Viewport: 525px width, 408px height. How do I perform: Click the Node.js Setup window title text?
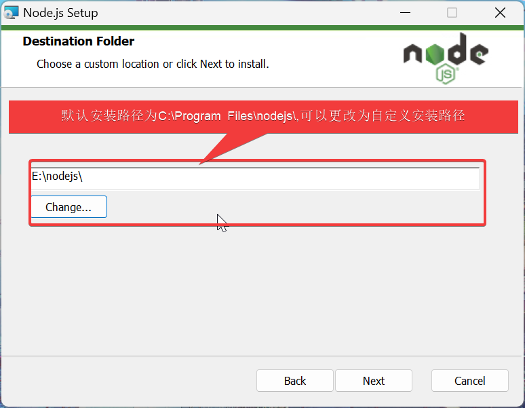[60, 13]
